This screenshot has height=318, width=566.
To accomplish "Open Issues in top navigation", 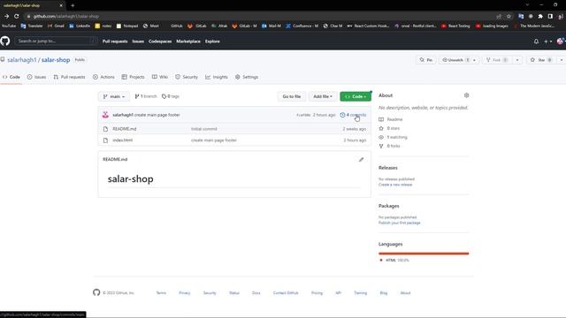I will pos(138,42).
